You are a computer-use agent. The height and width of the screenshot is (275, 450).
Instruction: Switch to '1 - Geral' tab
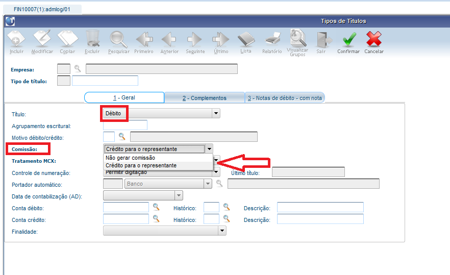click(x=124, y=97)
